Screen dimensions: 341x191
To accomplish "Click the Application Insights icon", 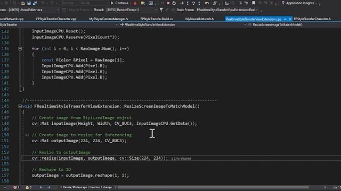I will [x=283, y=3].
